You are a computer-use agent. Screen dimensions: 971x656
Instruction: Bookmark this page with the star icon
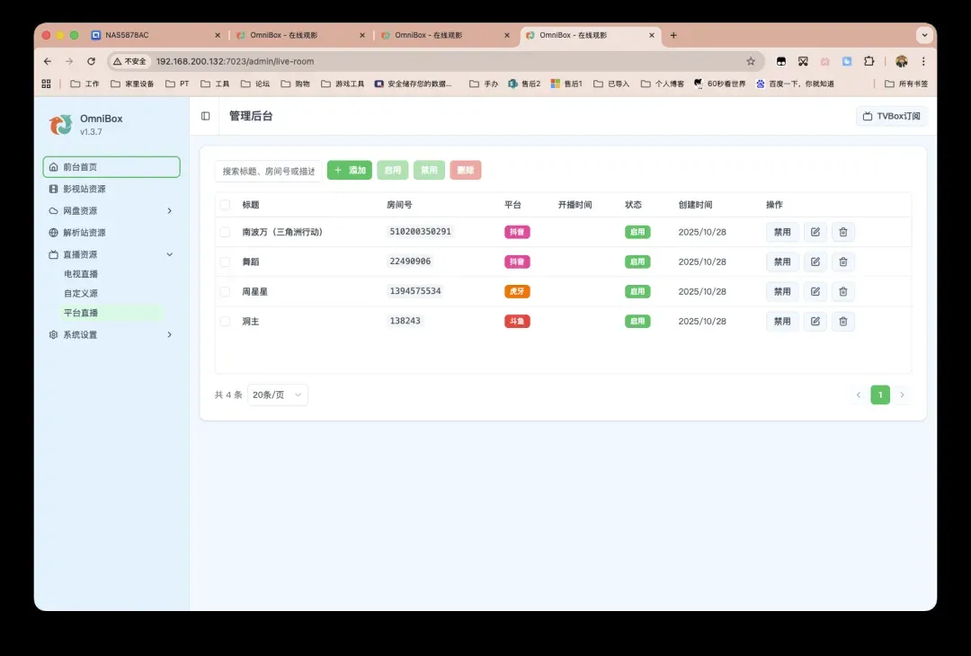click(x=751, y=61)
